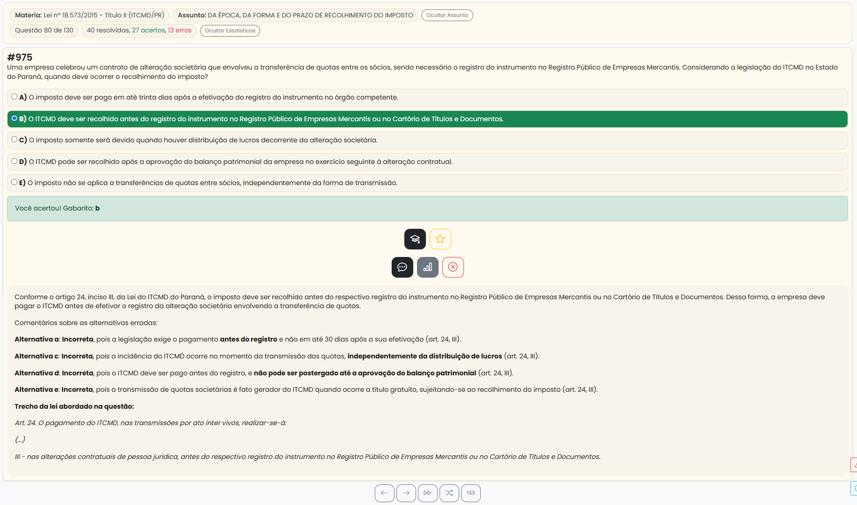
Task: Click the Questão 80 de 130 badge
Action: (x=44, y=31)
